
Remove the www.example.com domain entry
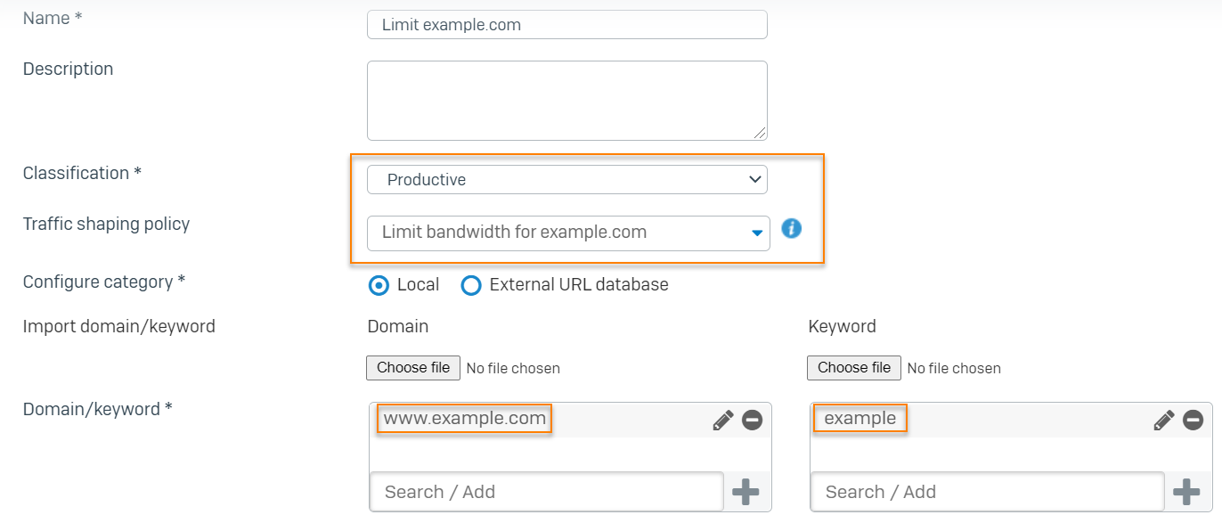pyautogui.click(x=752, y=419)
